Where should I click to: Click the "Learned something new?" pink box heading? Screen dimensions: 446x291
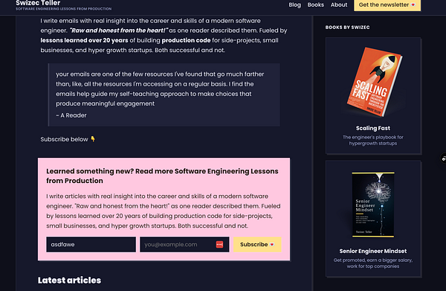(x=162, y=176)
